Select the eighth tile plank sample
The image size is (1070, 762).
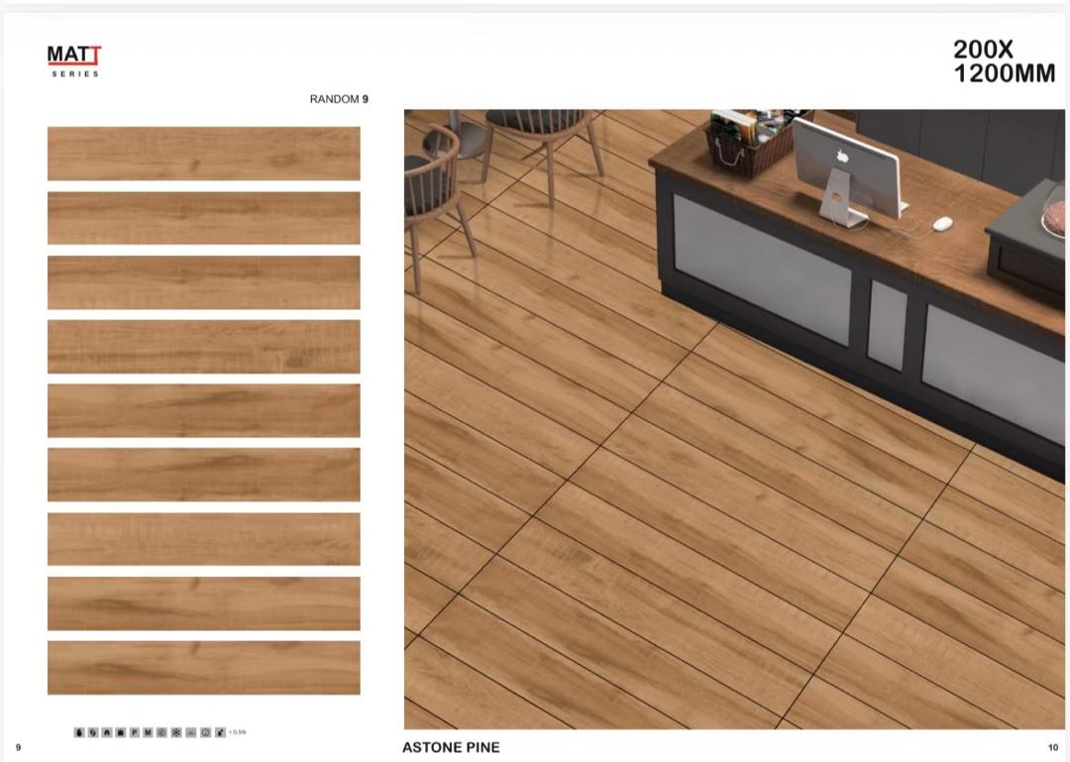coord(204,603)
